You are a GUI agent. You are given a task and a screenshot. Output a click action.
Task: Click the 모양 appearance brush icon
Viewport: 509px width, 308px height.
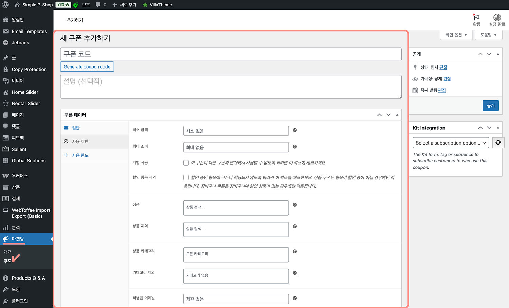click(x=5, y=289)
